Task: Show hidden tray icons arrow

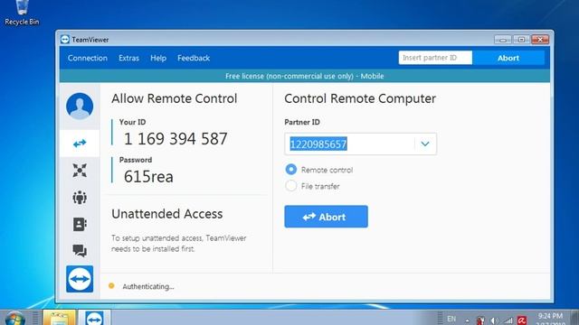Action: pos(467,321)
